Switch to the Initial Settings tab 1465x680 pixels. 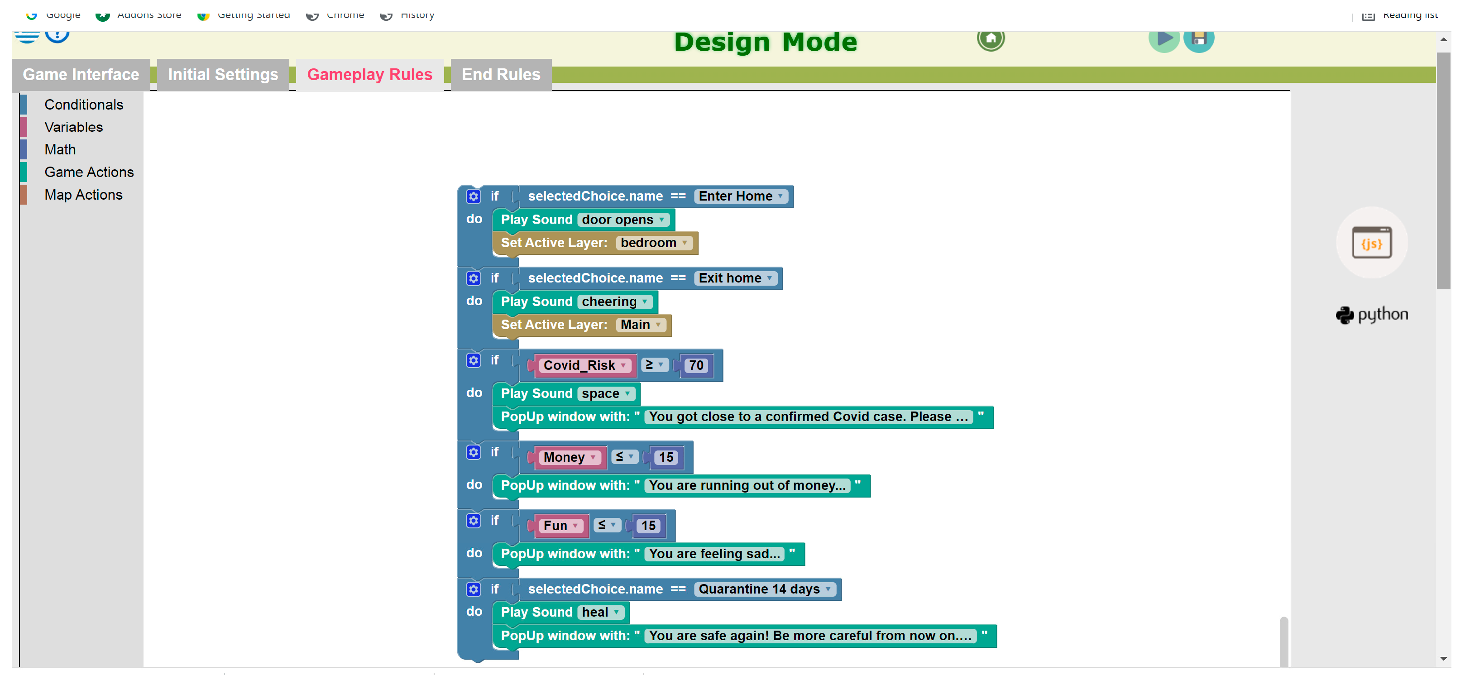click(223, 75)
